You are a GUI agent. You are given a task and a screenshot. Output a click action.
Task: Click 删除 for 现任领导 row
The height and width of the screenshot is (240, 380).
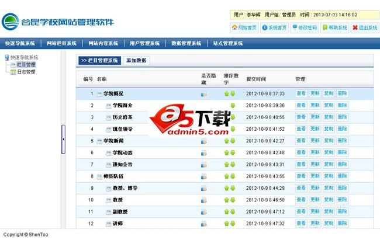click(343, 129)
